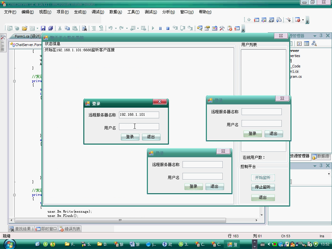The height and width of the screenshot is (249, 332).
Task: Click the code editor horizontal scrollbar thumb
Action: pyautogui.click(x=120, y=220)
